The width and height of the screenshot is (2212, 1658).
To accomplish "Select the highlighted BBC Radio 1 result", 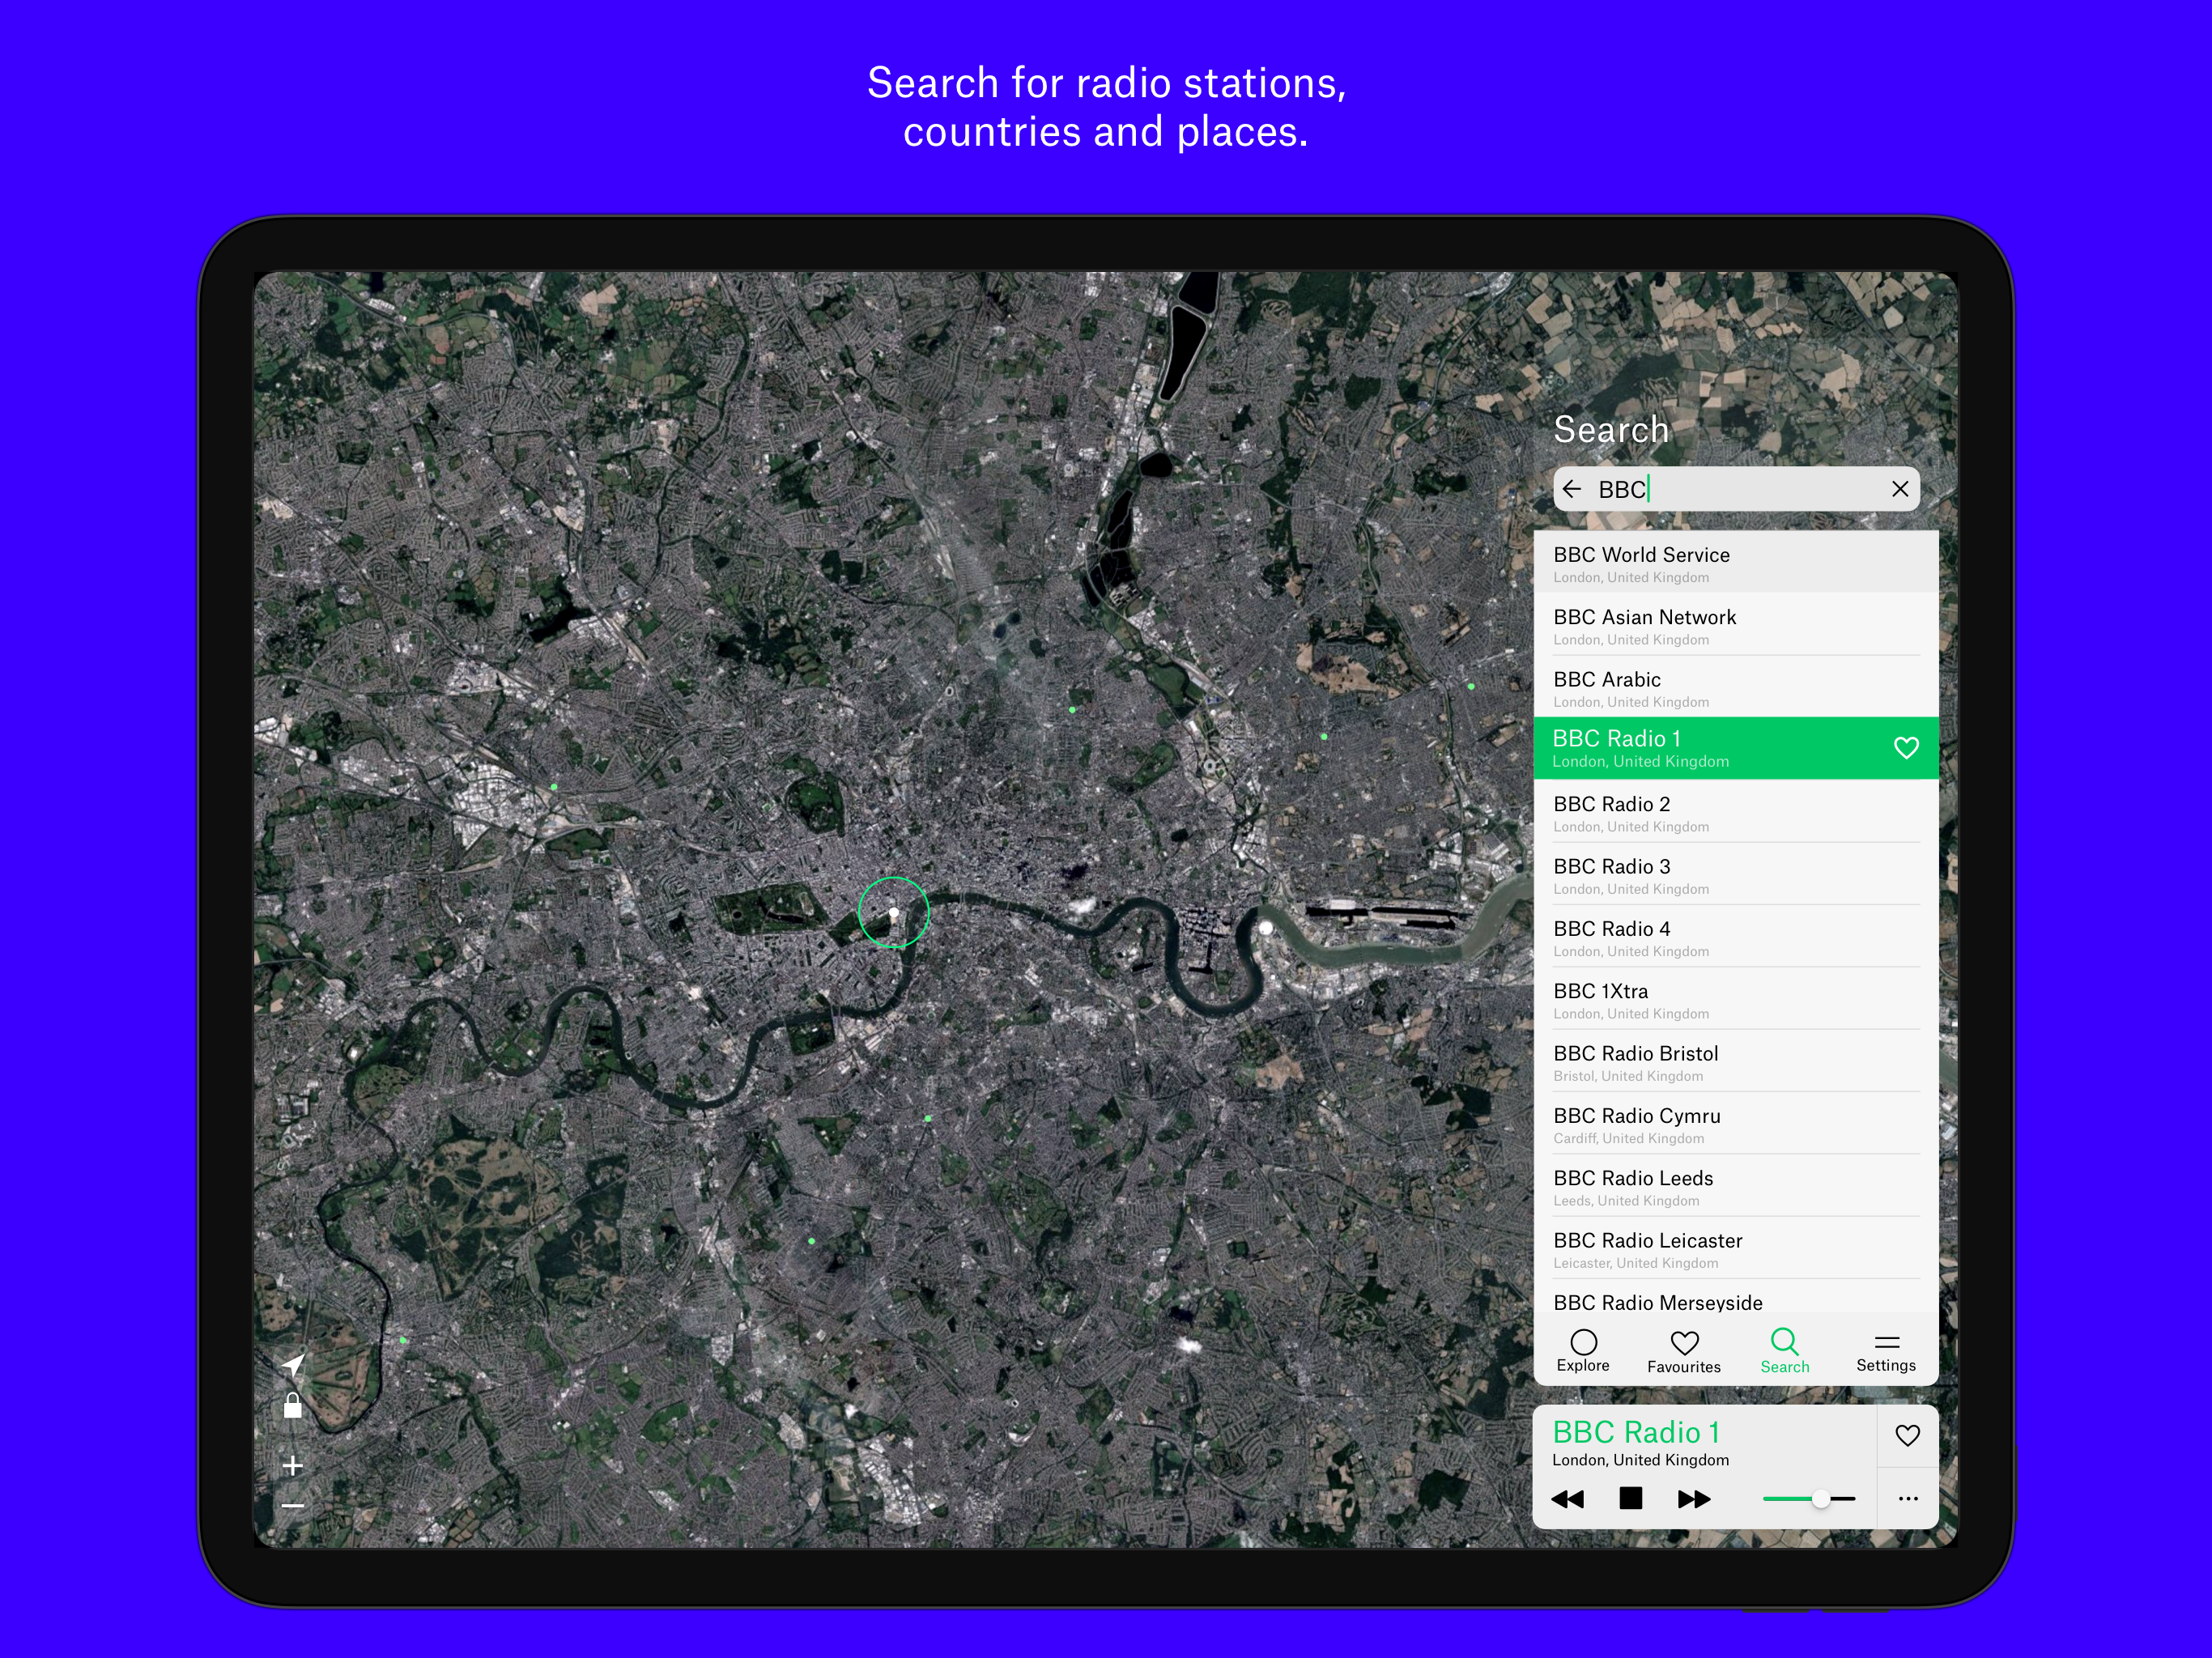I will 1736,748.
